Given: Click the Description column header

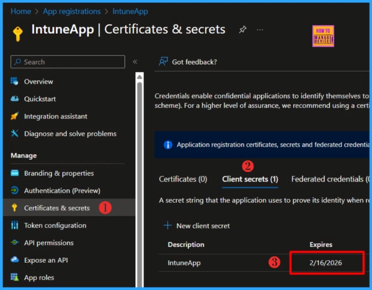Looking at the screenshot, I should point(186,244).
